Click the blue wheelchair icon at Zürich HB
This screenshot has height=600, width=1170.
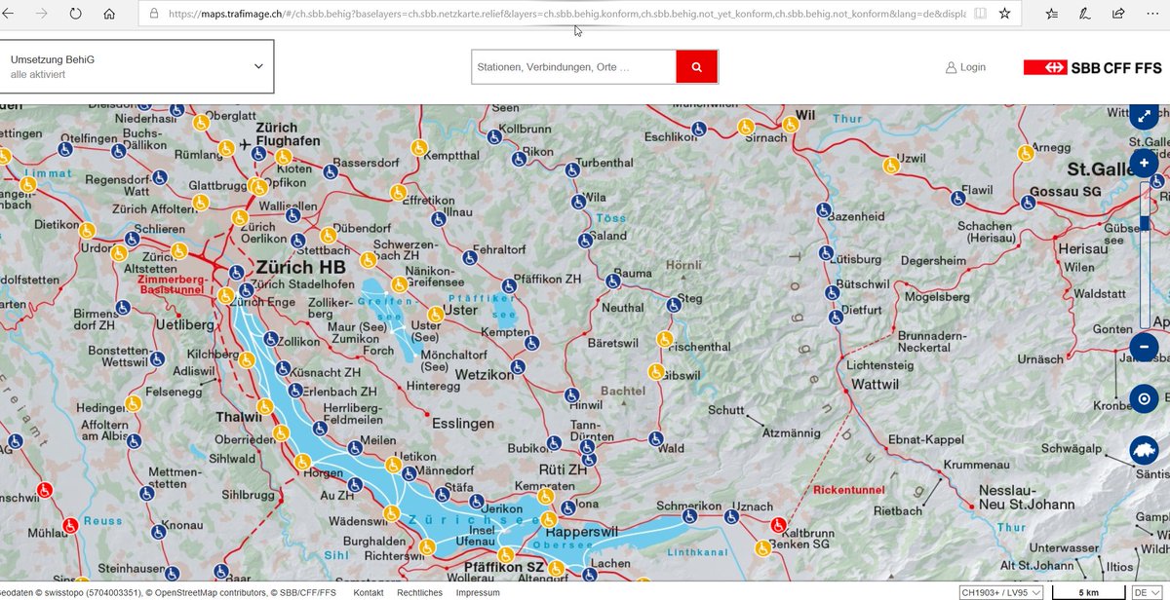point(236,273)
